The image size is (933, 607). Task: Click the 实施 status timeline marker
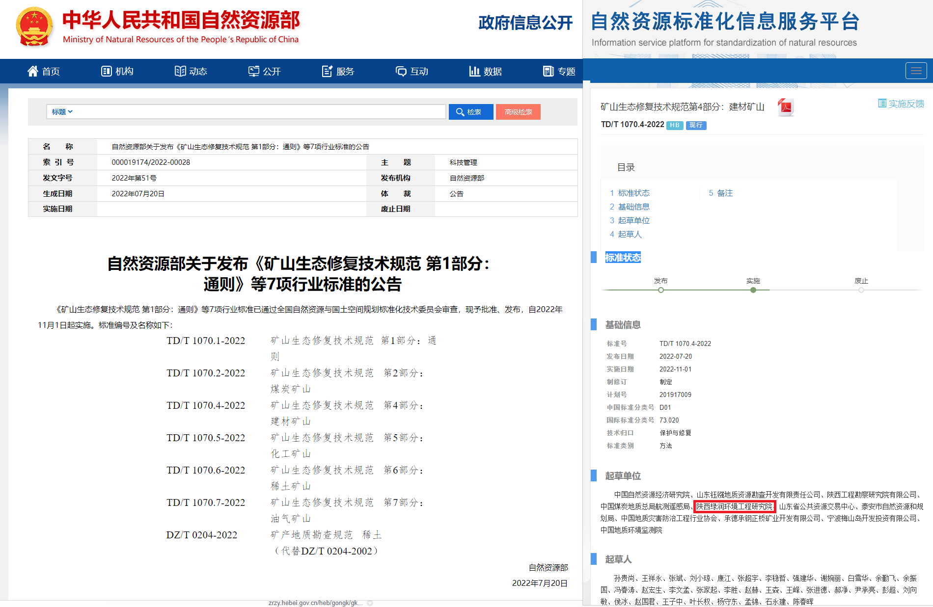pos(753,290)
